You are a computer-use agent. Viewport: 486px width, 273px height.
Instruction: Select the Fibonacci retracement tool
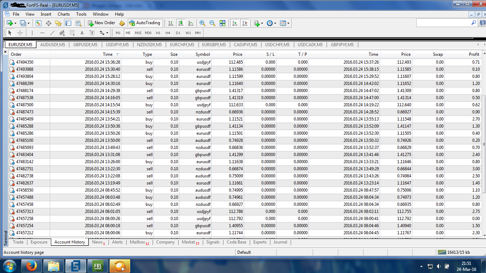pyautogui.click(x=72, y=33)
